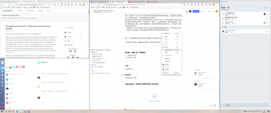The height and width of the screenshot is (113, 271).
Task: Star the Feishu document title
Action: [115, 11]
